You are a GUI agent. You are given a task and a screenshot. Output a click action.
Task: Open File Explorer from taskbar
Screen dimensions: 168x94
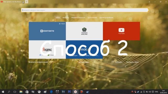click(x=21, y=92)
